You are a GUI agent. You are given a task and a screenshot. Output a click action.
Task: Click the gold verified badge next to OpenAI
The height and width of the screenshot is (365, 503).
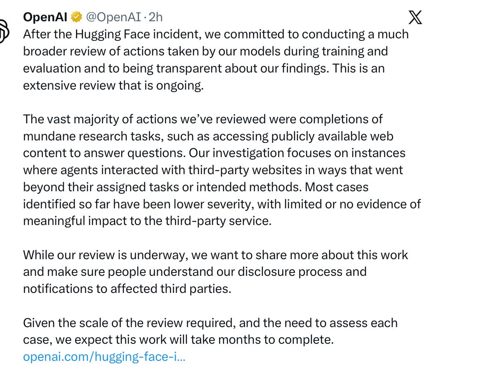pos(76,17)
